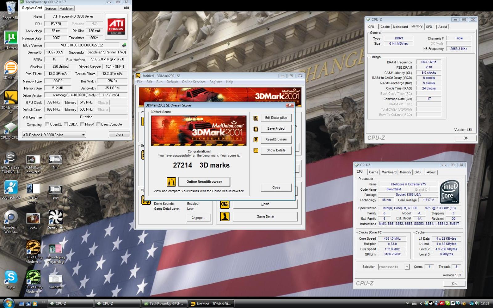The height and width of the screenshot is (308, 493).
Task: Click the Show Details button
Action: [276, 150]
